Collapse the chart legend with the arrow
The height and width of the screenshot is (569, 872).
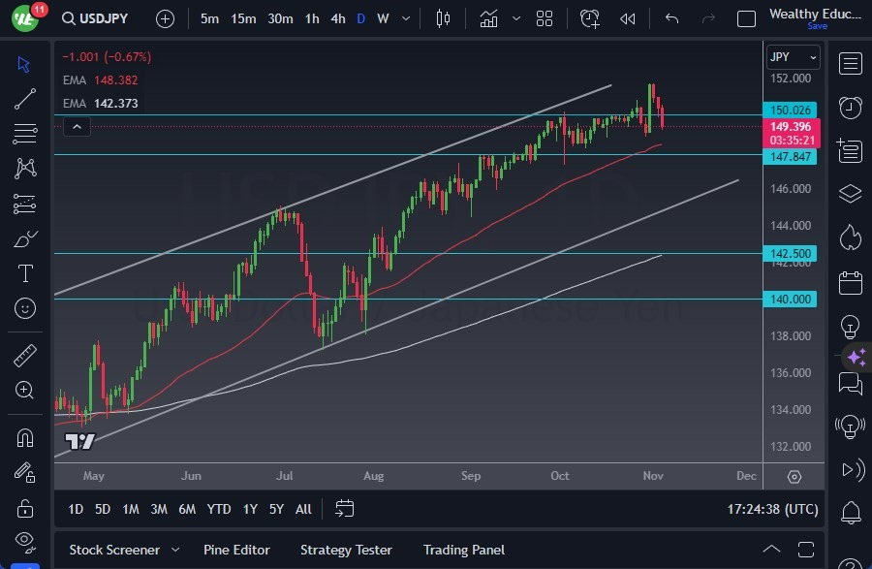tap(77, 126)
